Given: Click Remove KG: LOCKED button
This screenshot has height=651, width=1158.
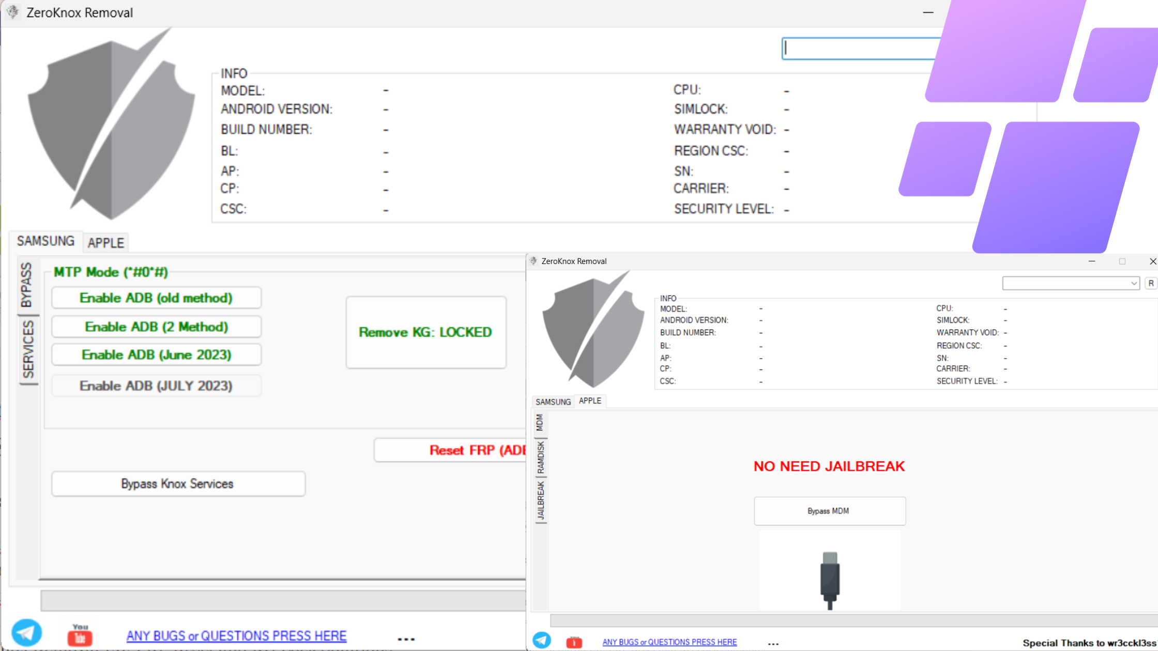Looking at the screenshot, I should click(426, 332).
